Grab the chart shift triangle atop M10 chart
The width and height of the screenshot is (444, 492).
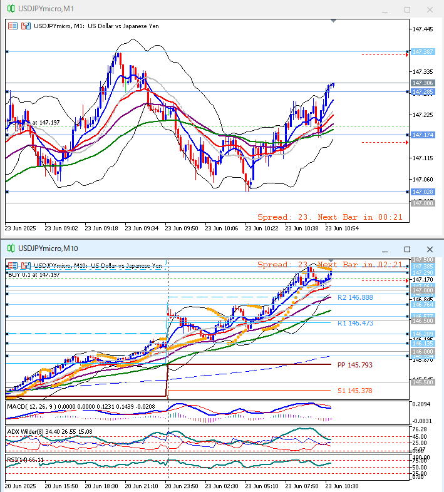click(x=331, y=261)
